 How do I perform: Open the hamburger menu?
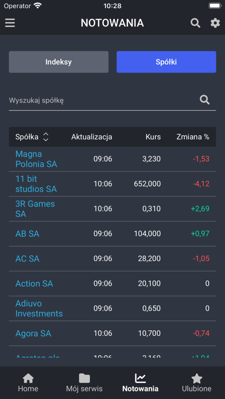pos(10,23)
